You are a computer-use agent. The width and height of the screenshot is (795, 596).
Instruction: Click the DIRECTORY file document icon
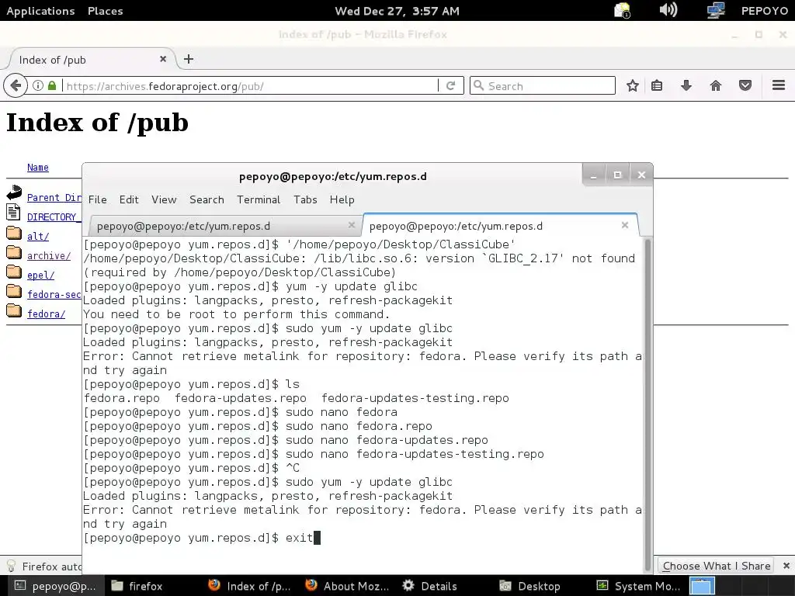tap(14, 213)
